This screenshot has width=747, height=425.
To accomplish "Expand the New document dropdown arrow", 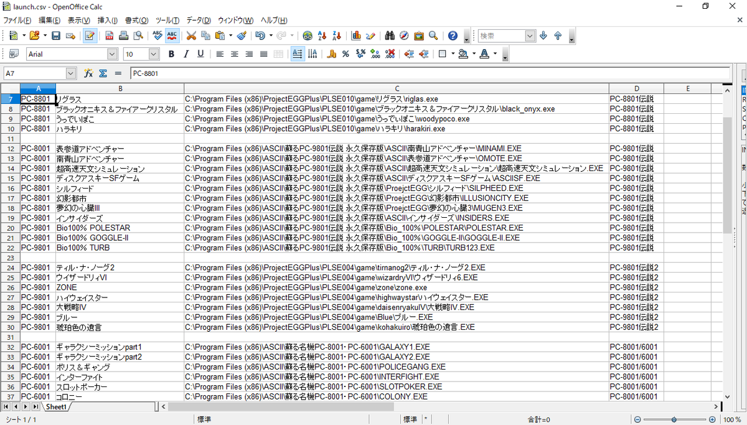I will [23, 36].
